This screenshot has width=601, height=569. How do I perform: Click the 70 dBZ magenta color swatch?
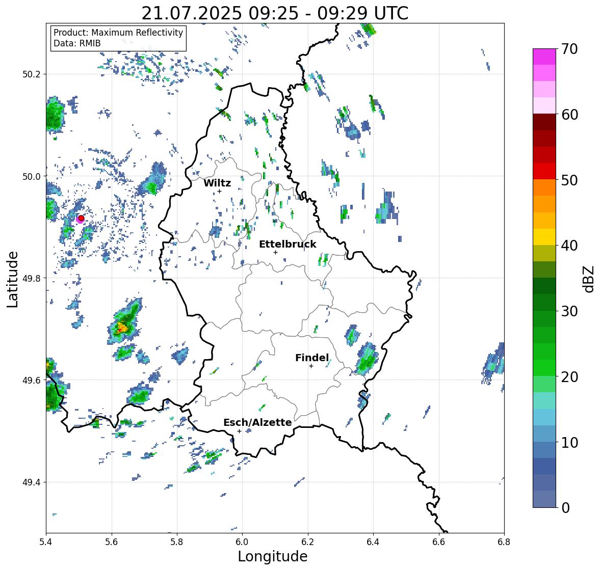544,57
